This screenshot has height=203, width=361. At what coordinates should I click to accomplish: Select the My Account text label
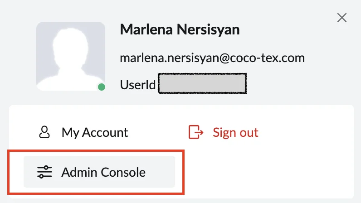(95, 132)
